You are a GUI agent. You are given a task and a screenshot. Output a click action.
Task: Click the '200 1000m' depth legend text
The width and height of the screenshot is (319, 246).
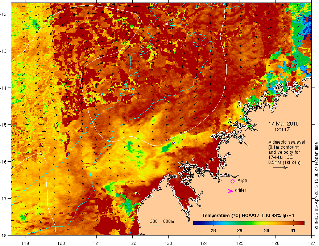pos(162,221)
